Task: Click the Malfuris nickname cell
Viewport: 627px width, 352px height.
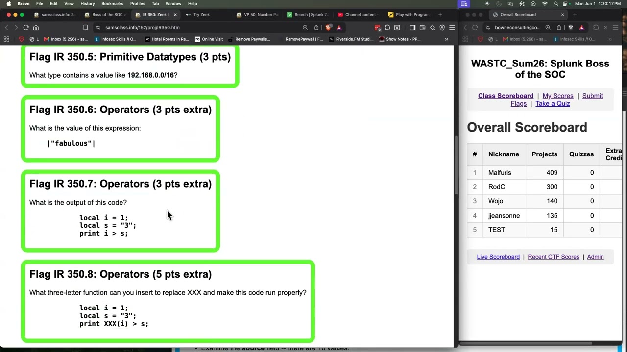Action: point(504,173)
